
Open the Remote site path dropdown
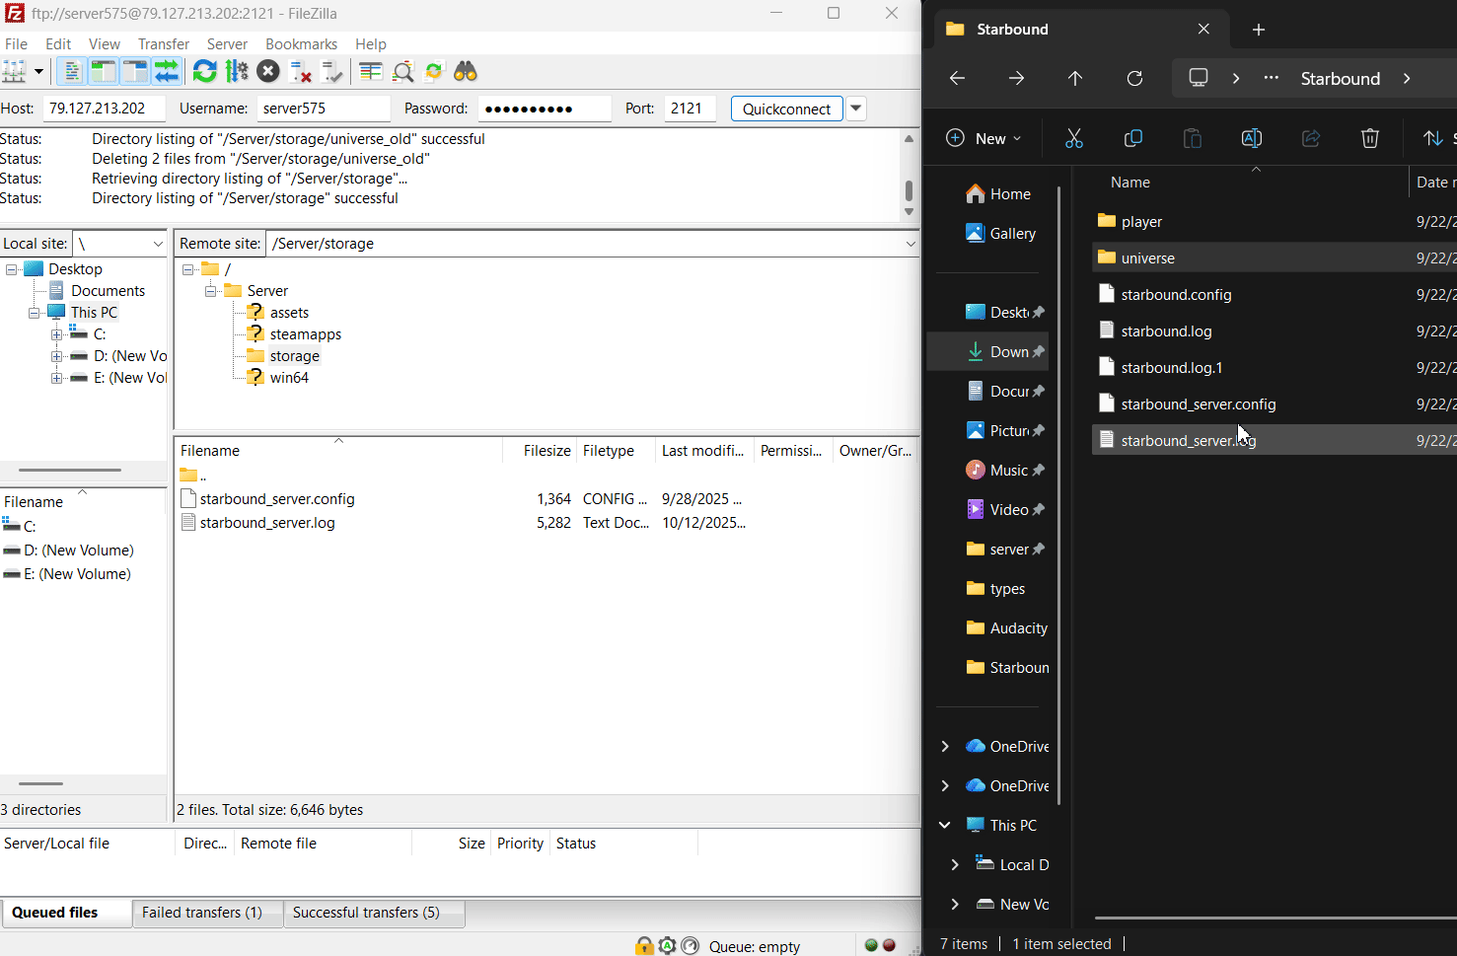[x=910, y=244]
